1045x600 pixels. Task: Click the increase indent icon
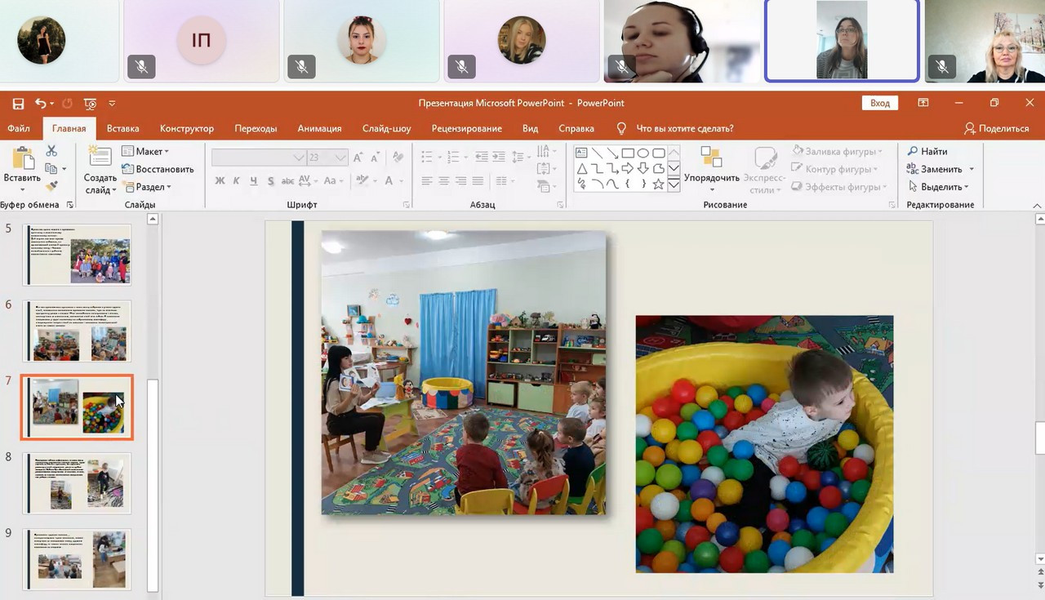(x=498, y=156)
